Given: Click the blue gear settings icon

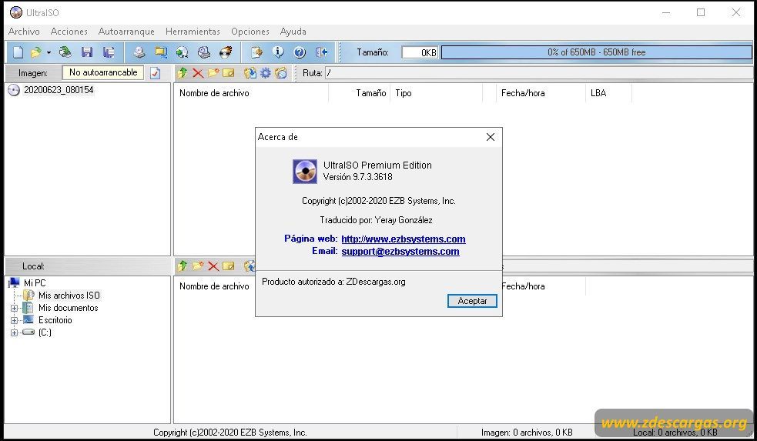Looking at the screenshot, I should point(266,73).
